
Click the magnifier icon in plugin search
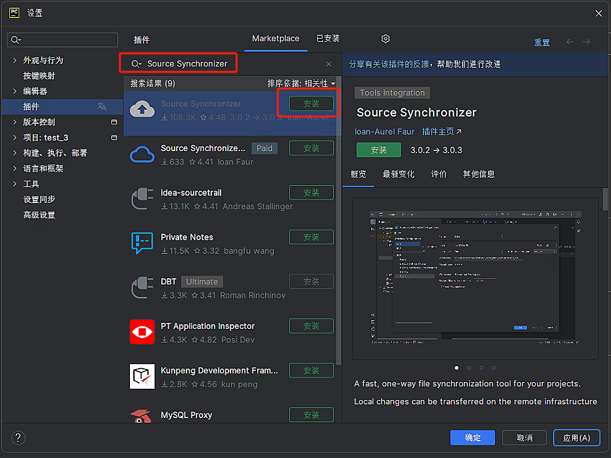(x=136, y=64)
